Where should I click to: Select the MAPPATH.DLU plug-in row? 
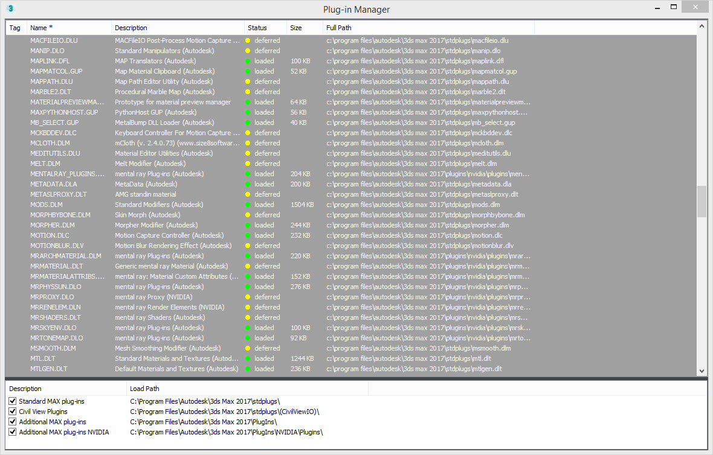click(350, 81)
